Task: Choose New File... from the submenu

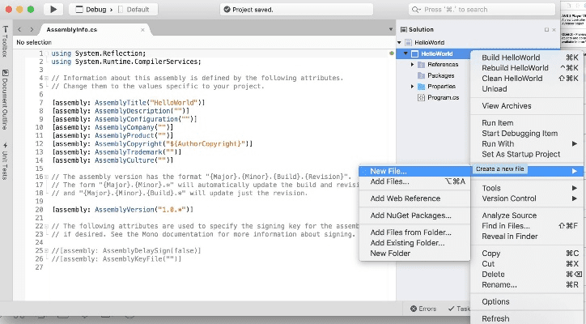Action: 389,171
